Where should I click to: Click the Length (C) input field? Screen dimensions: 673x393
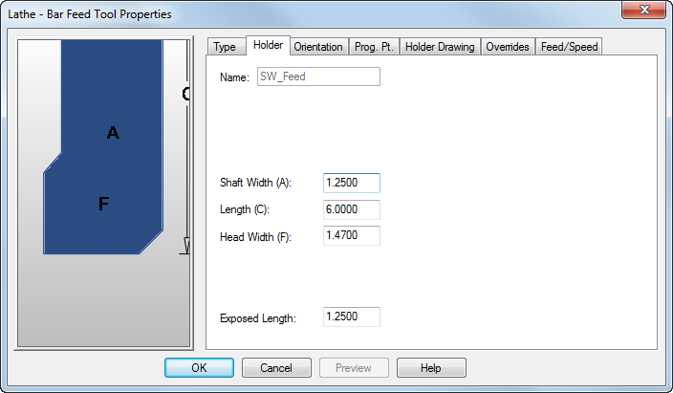352,209
